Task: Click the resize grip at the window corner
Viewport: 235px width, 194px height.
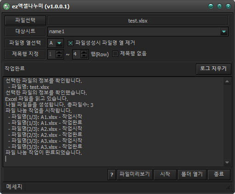Action: tap(228, 188)
